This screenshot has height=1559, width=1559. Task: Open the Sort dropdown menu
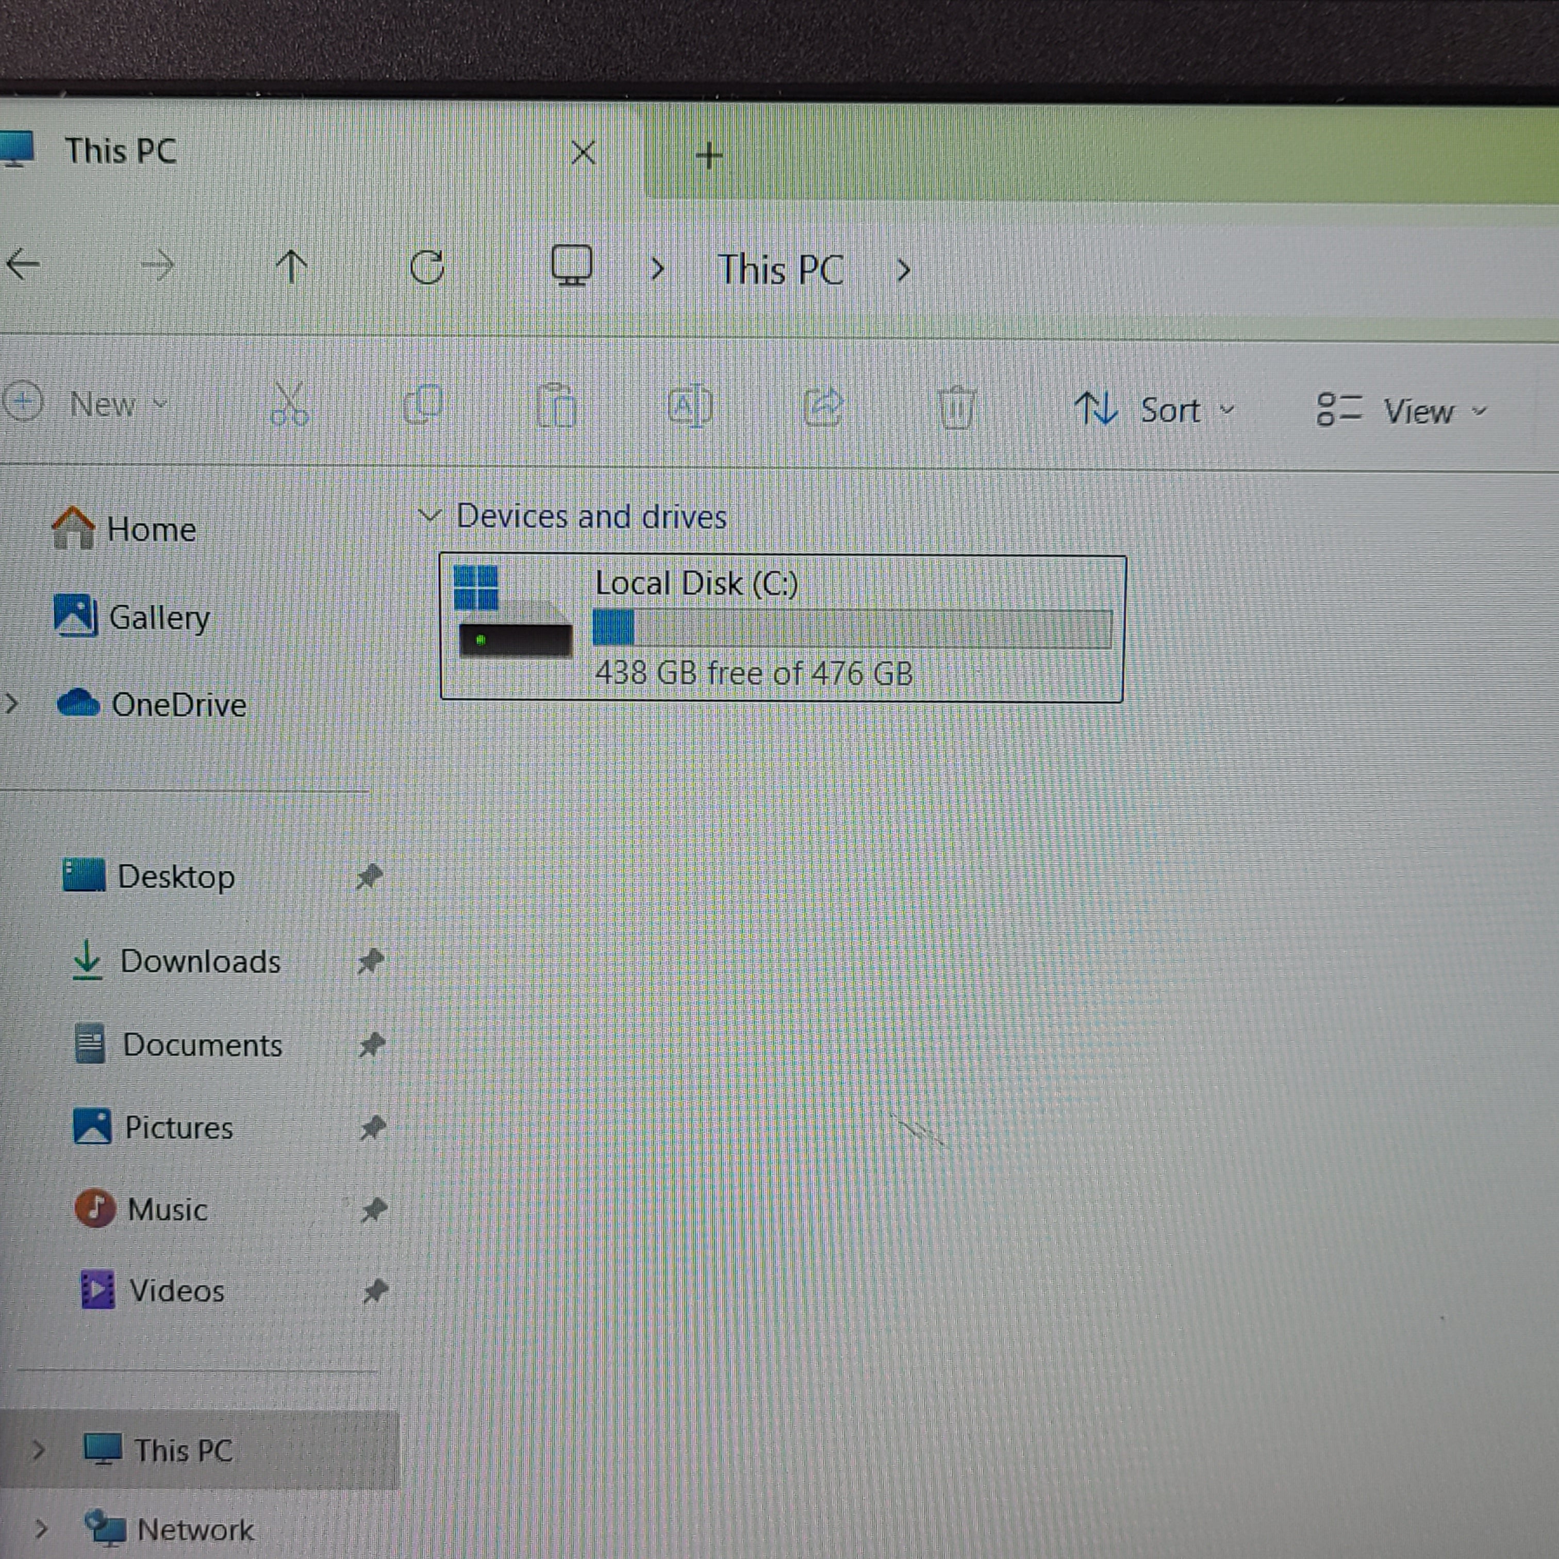pyautogui.click(x=1154, y=410)
